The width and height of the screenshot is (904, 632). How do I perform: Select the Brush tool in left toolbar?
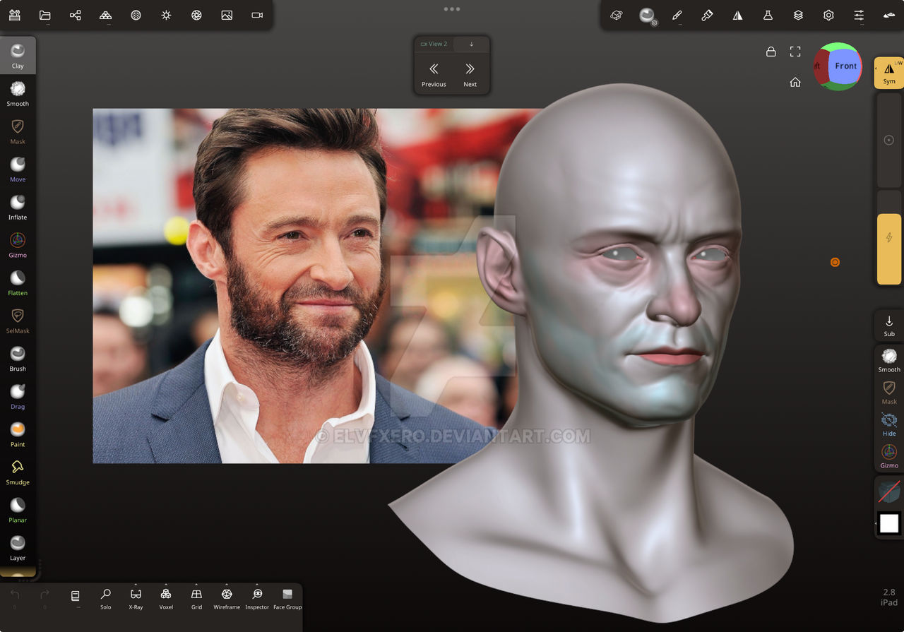tap(18, 359)
